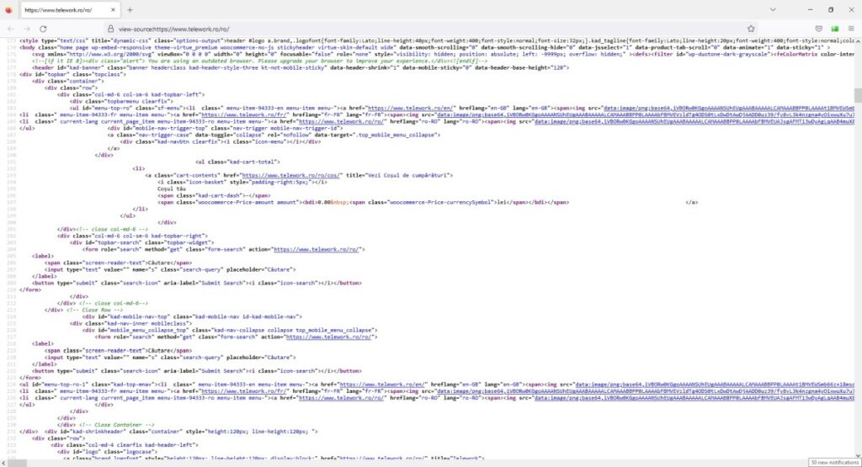Open a new tab with the plus button
The image size is (862, 467).
(130, 10)
